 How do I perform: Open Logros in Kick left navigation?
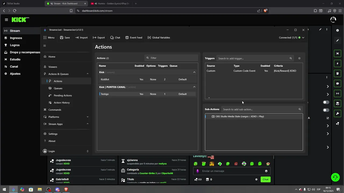(x=15, y=45)
